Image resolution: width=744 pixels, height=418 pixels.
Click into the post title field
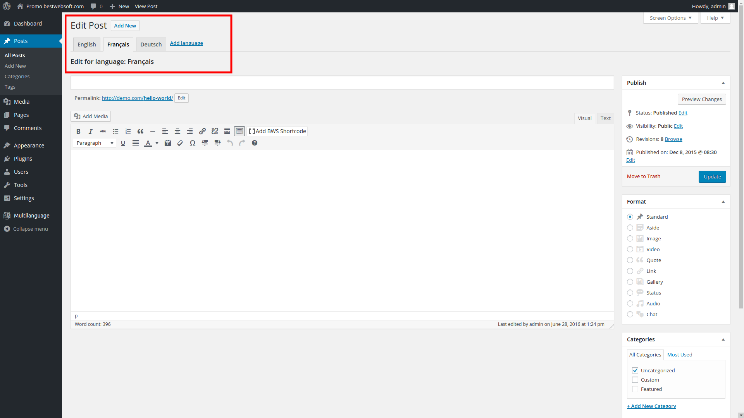(x=342, y=82)
